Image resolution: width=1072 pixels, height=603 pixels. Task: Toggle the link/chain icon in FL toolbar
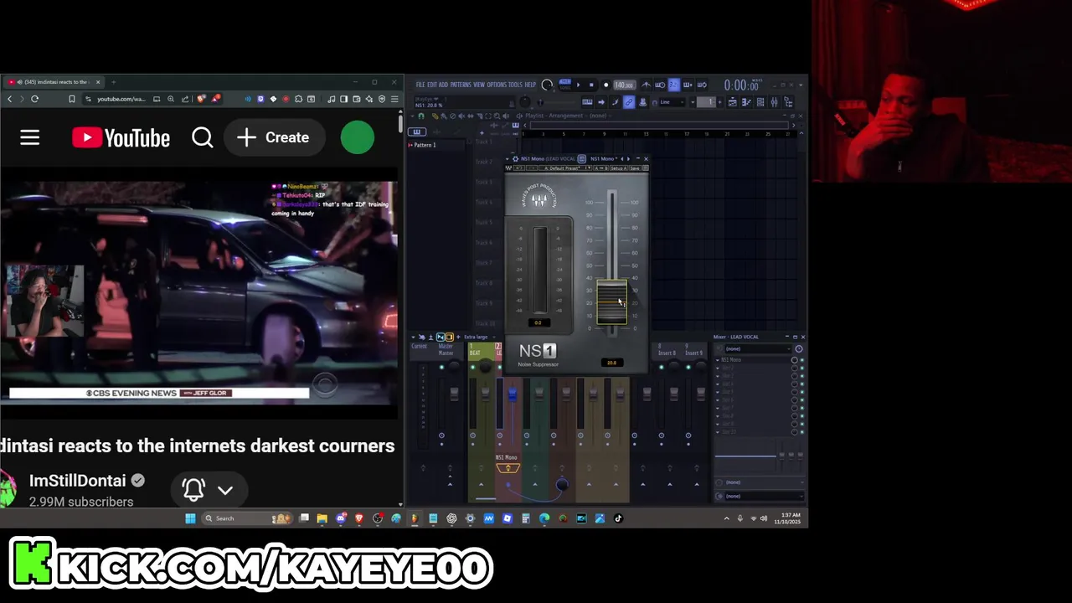(629, 102)
